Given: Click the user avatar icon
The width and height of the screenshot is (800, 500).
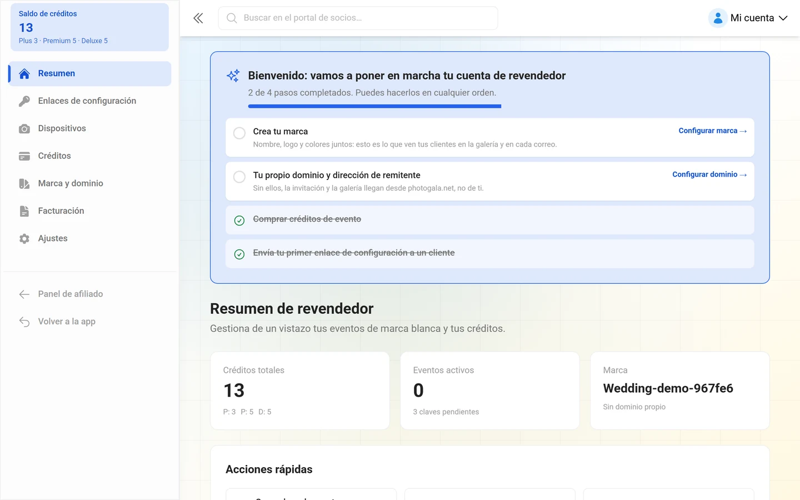Looking at the screenshot, I should pyautogui.click(x=718, y=18).
